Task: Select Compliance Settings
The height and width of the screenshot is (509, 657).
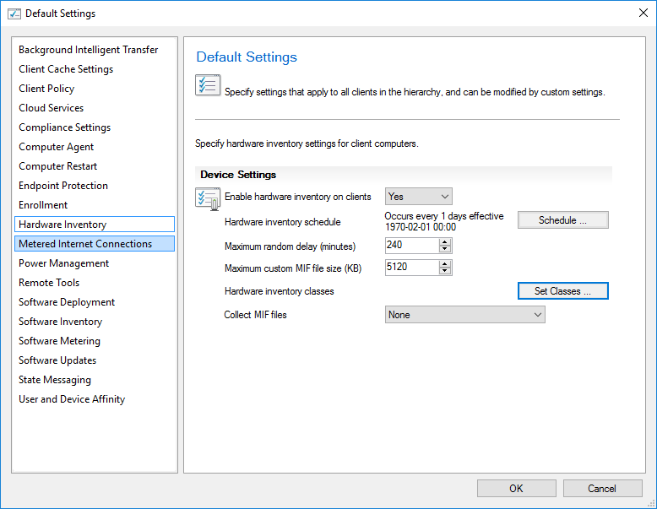Action: pyautogui.click(x=95, y=127)
